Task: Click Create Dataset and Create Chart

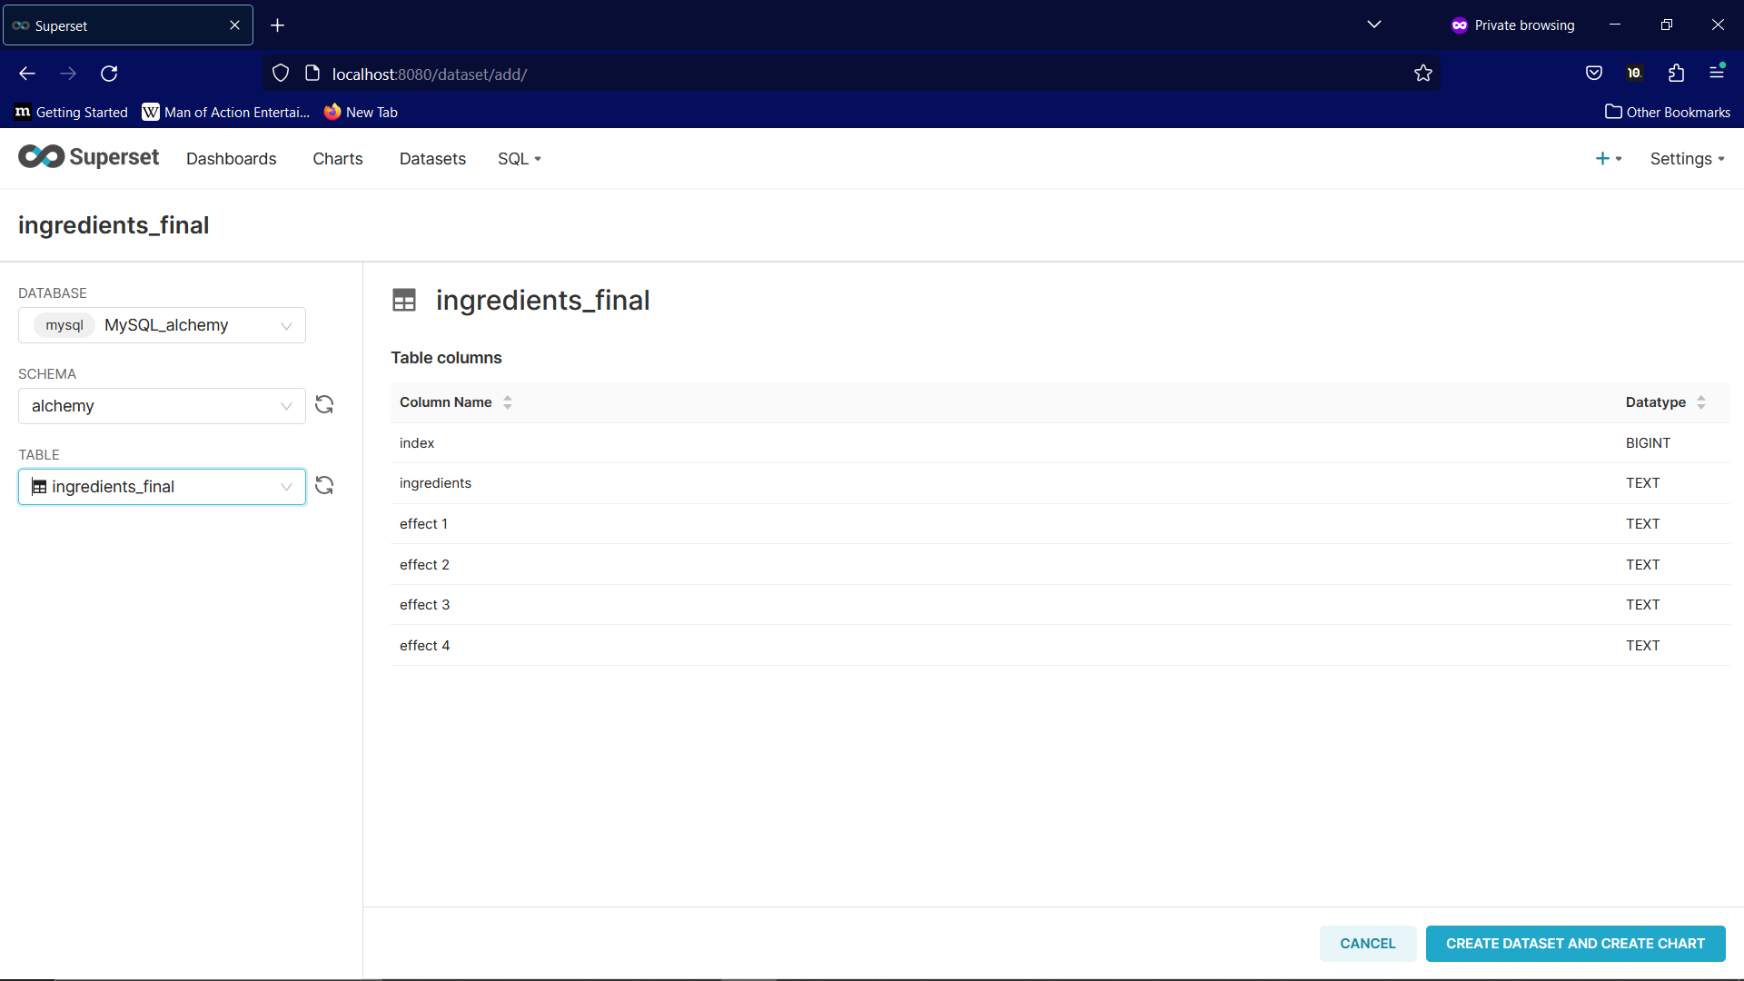Action: click(1575, 943)
